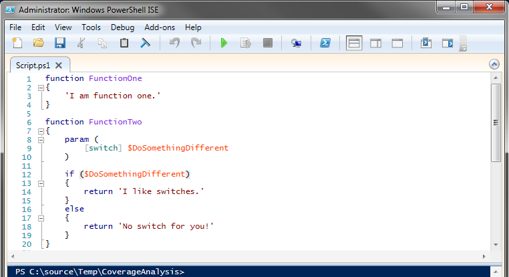Open the Add-ons menu
Screen dimensions: 509x277
coord(160,27)
